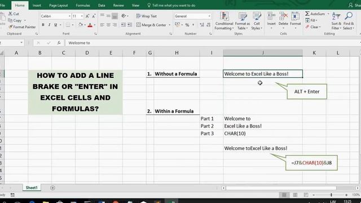Toggle Bottom Align

pos(115,16)
